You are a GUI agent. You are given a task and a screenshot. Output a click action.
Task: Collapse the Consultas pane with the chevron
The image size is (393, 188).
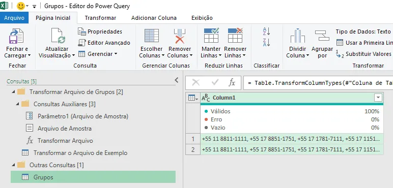coord(177,80)
